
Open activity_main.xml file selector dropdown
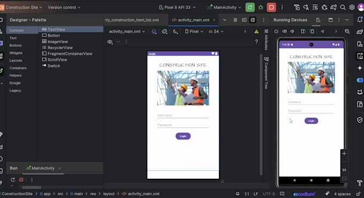point(127,32)
